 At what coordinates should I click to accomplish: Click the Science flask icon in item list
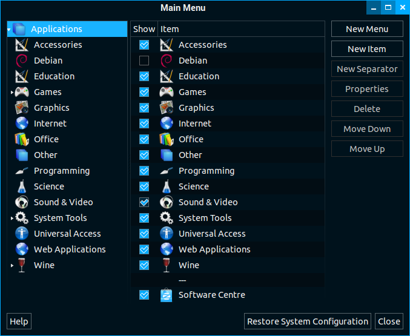coord(167,186)
